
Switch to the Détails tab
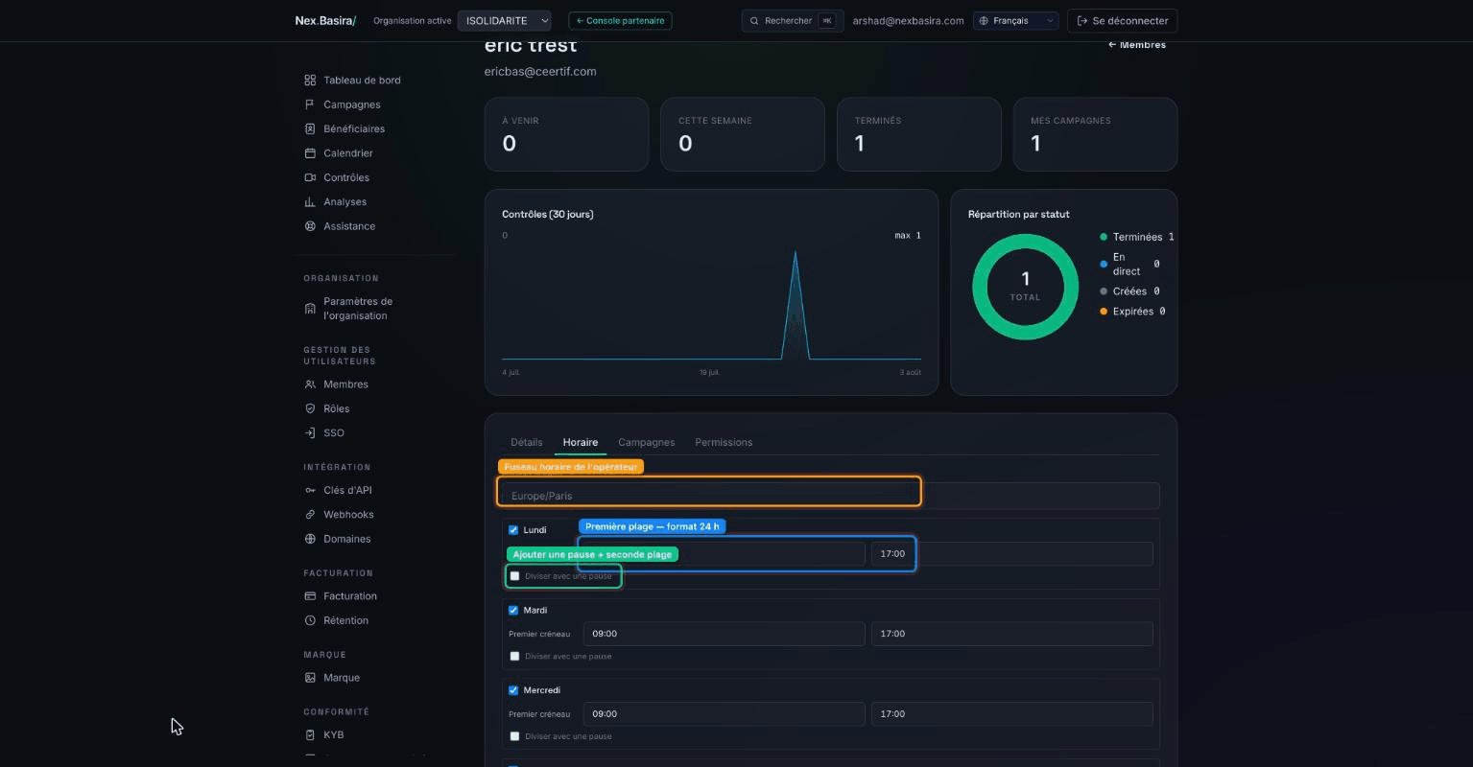(x=526, y=443)
